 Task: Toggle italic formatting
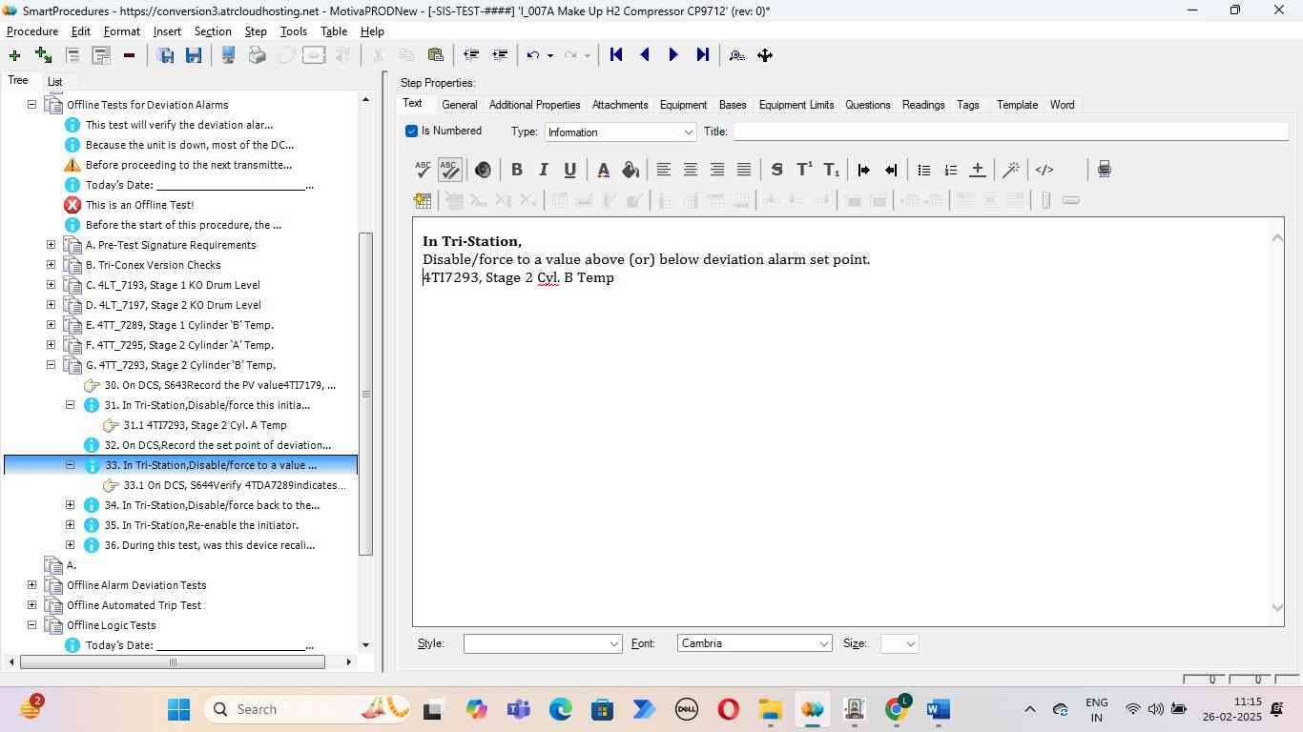tap(543, 170)
